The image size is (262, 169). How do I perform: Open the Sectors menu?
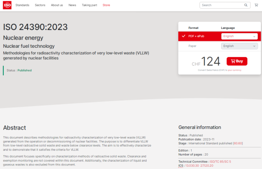tap(40, 5)
